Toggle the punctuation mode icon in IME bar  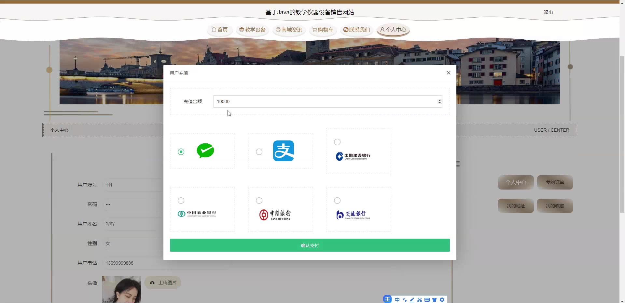pyautogui.click(x=405, y=300)
